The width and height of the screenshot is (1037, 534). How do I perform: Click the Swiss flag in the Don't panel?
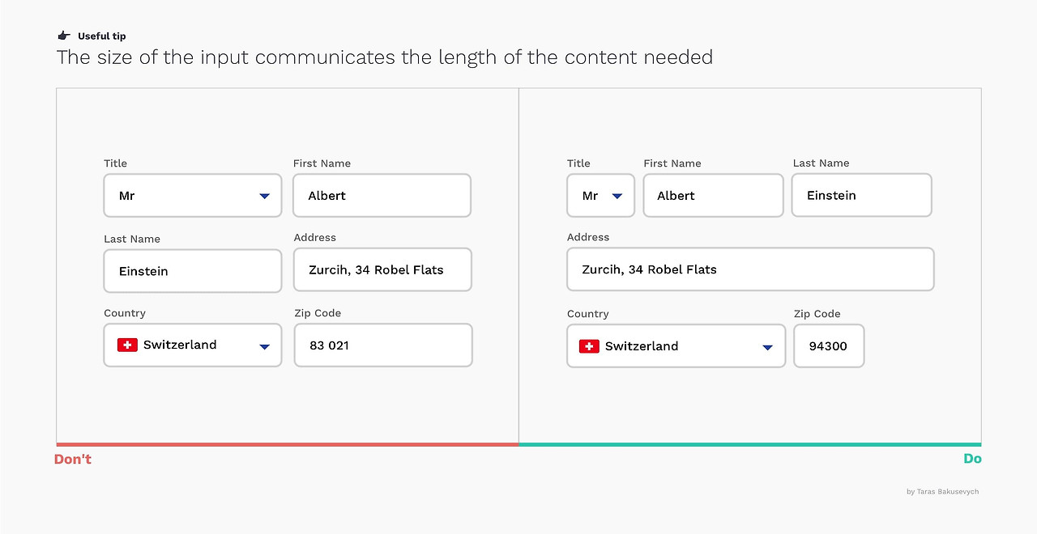click(x=126, y=345)
